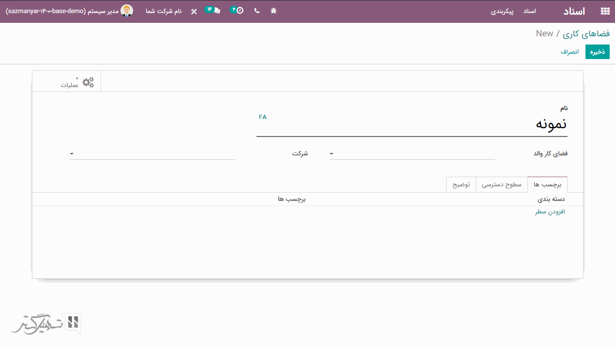Click the name field containing نمونه
The image size is (615, 347).
click(x=412, y=124)
